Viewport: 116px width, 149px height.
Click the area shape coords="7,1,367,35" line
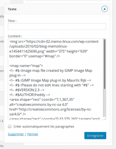pos(42,100)
